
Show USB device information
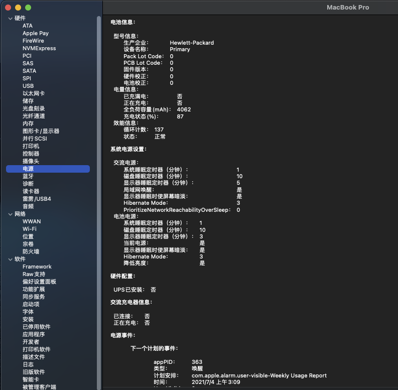tap(28, 86)
